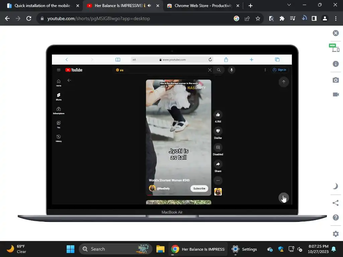Click the Sign in button
The image size is (343, 257).
point(279,70)
